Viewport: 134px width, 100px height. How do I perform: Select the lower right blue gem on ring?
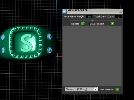pyautogui.click(x=50, y=50)
